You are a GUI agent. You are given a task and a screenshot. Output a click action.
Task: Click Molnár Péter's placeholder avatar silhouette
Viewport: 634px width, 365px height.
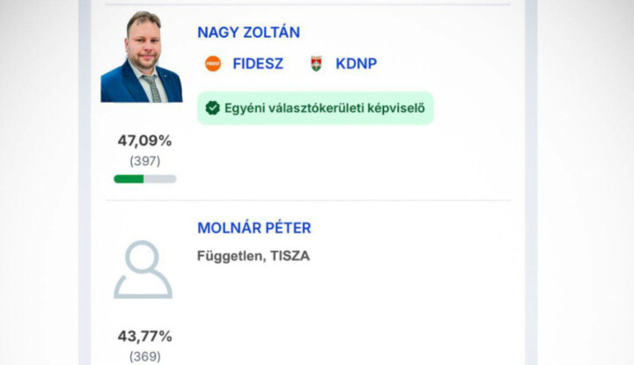[143, 269]
